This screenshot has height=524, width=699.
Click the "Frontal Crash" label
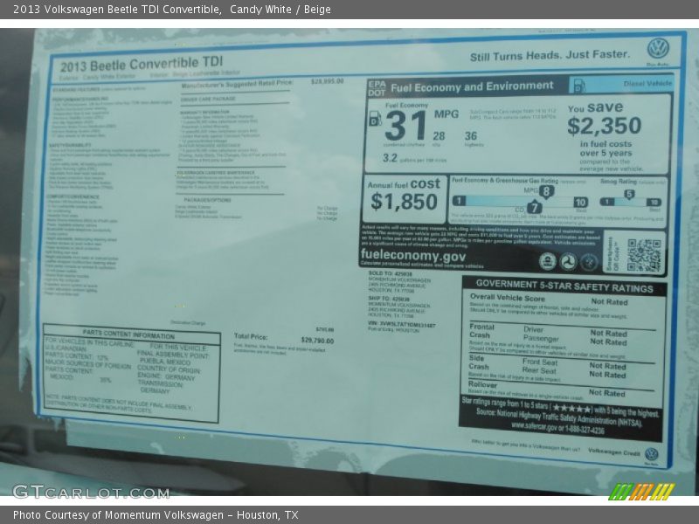pos(481,331)
